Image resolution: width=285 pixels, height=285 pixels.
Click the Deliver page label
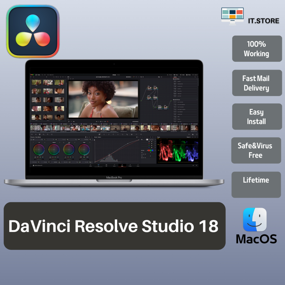tap(138, 165)
